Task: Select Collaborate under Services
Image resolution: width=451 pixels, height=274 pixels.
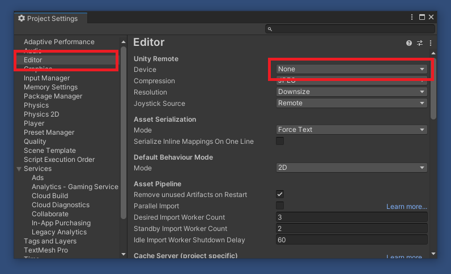Action: (50, 214)
